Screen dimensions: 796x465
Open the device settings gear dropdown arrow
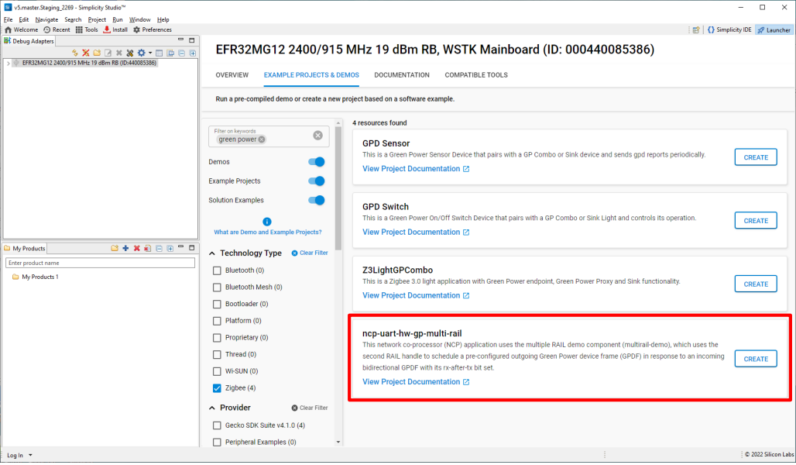[x=149, y=53]
